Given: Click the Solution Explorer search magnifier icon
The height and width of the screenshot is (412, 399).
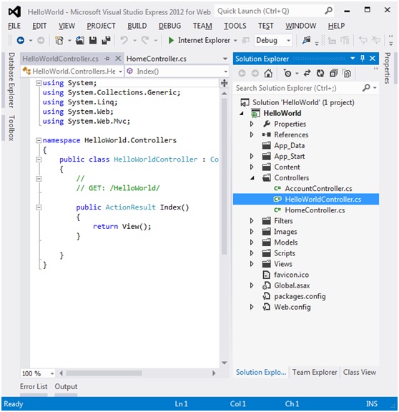Looking at the screenshot, I should click(366, 88).
